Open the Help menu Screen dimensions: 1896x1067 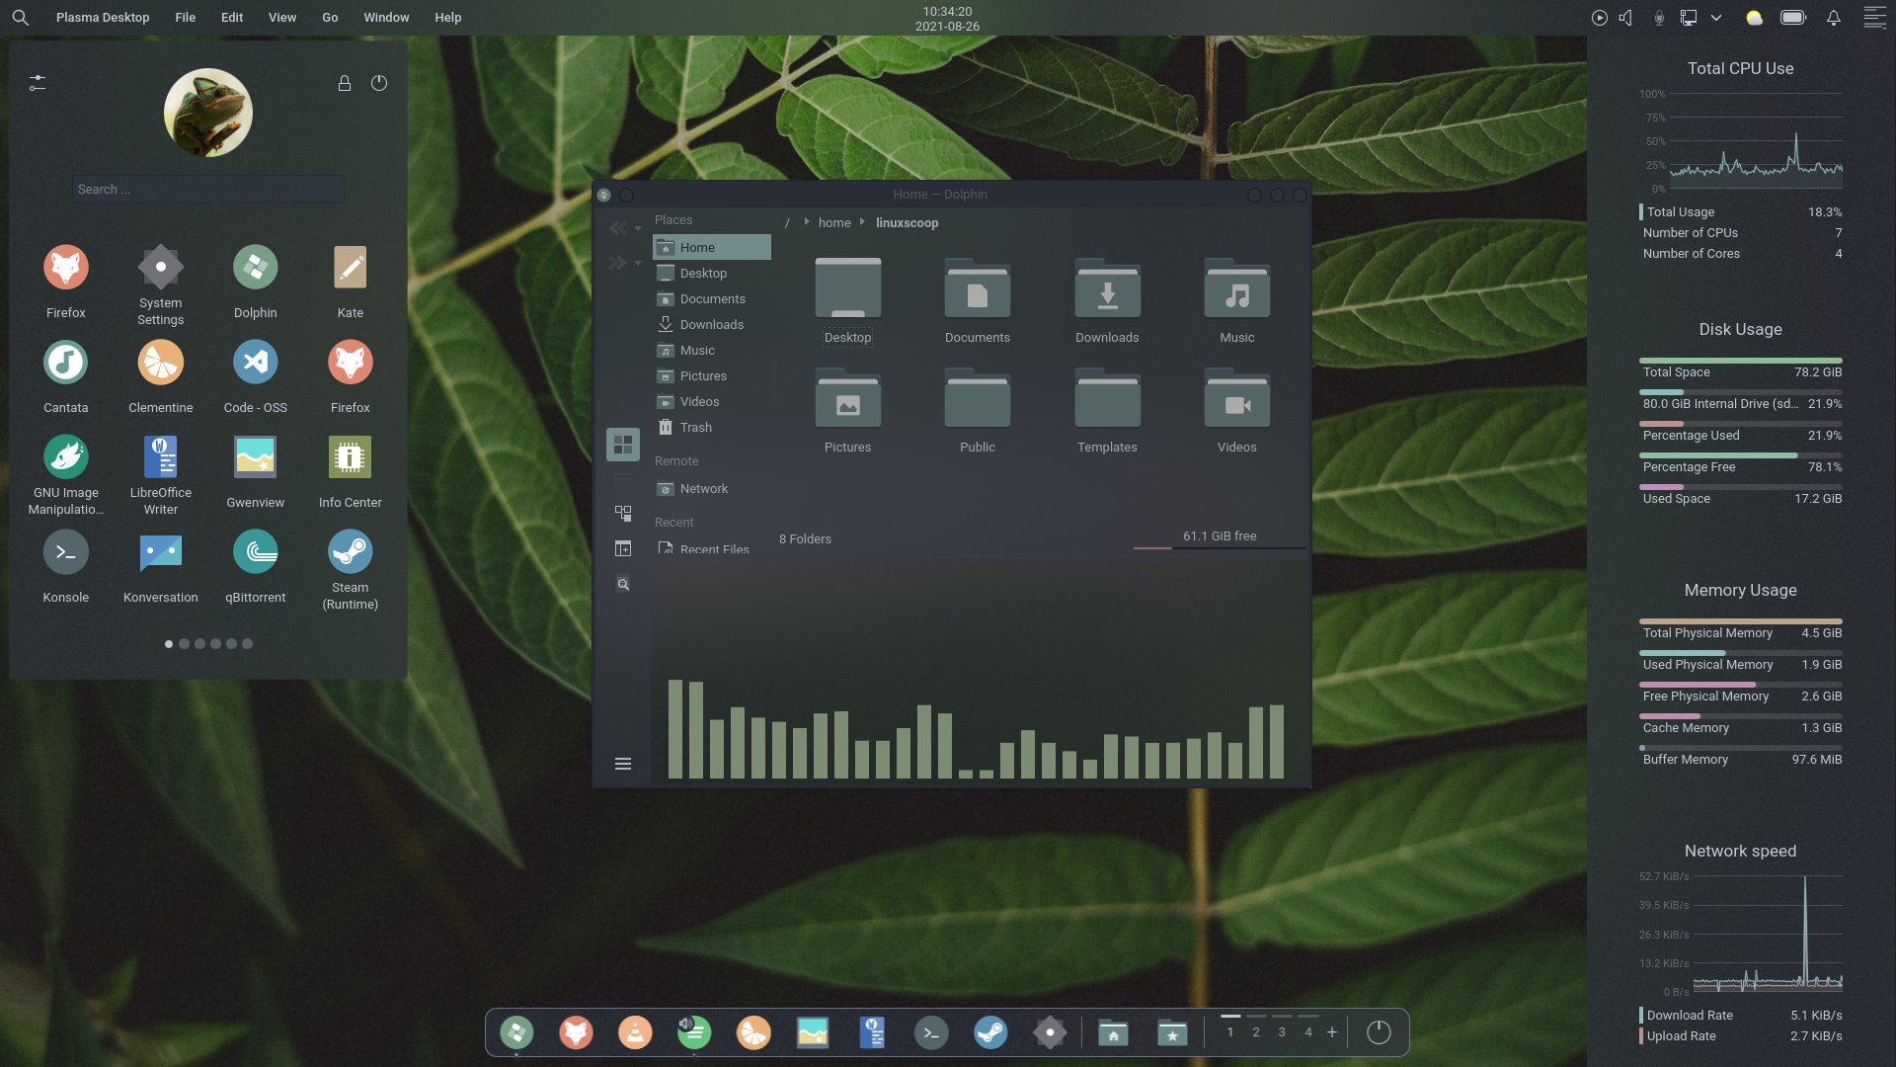pyautogui.click(x=448, y=18)
